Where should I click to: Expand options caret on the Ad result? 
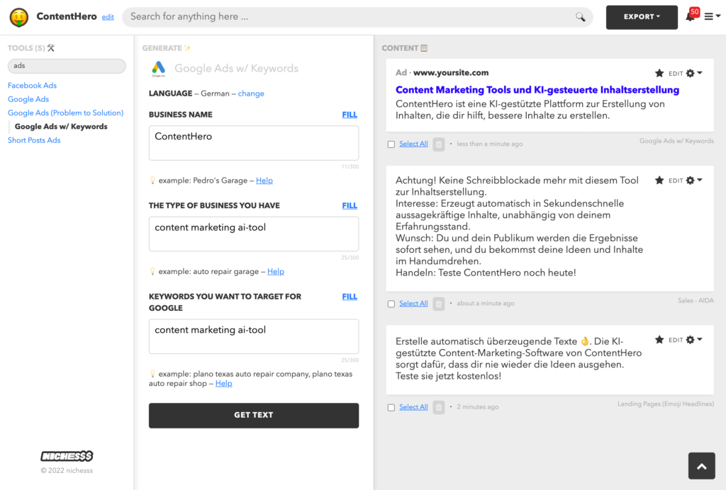(x=700, y=72)
